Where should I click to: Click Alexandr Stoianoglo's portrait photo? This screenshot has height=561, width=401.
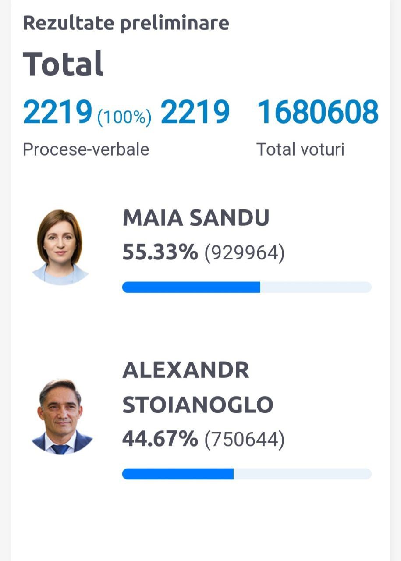pos(62,417)
